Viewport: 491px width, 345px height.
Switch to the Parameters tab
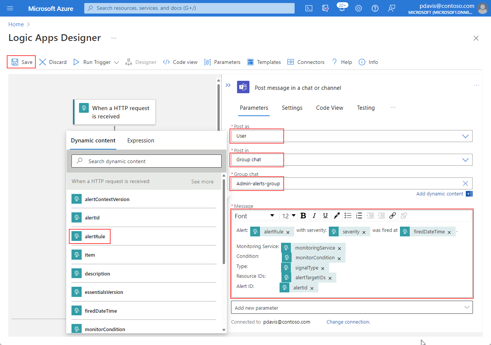(x=254, y=108)
